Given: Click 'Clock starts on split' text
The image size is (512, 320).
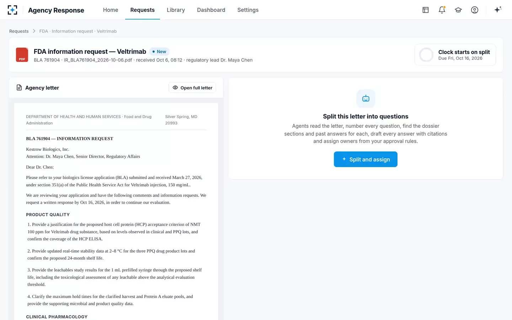Looking at the screenshot, I should [x=464, y=52].
